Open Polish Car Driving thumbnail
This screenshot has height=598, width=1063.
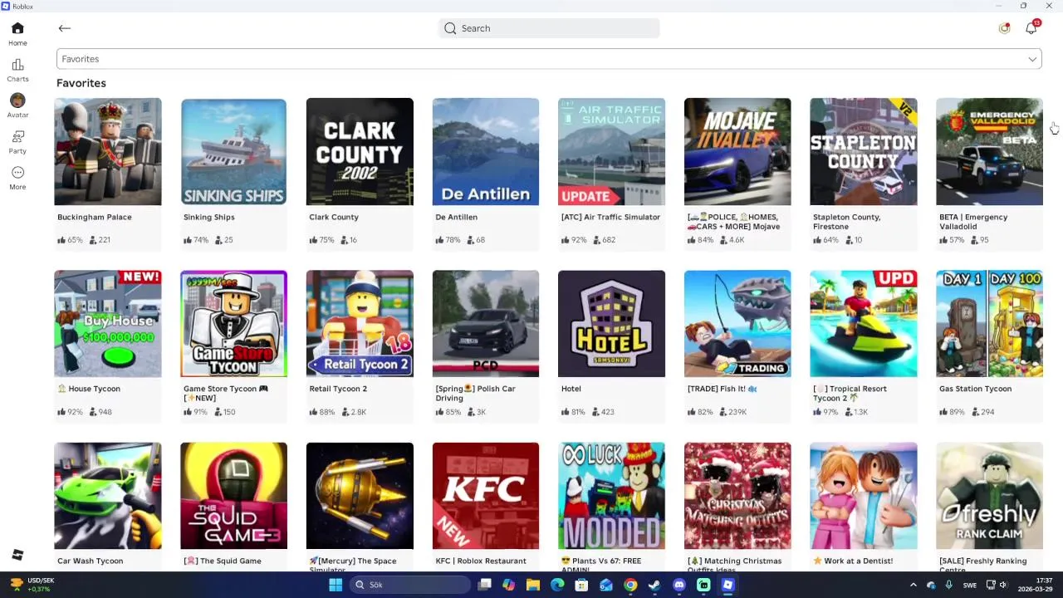[486, 323]
